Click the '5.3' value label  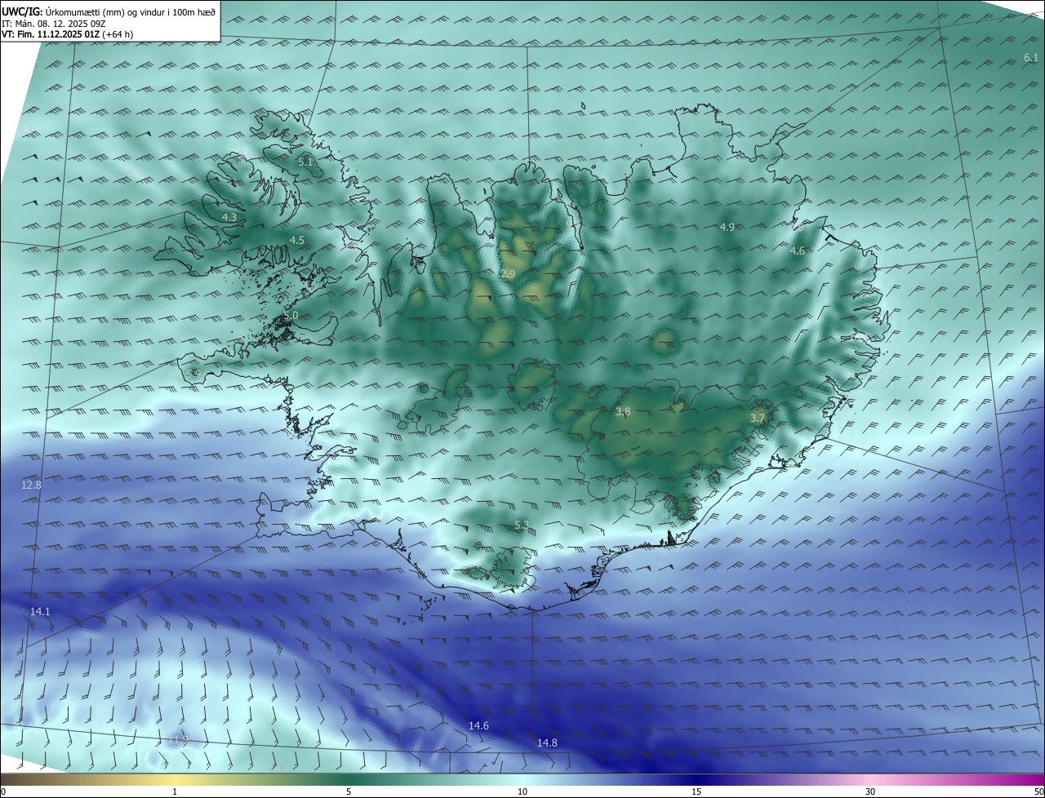click(x=522, y=525)
